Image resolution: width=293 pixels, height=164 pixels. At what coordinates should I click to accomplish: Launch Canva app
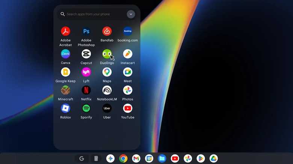coord(65,54)
